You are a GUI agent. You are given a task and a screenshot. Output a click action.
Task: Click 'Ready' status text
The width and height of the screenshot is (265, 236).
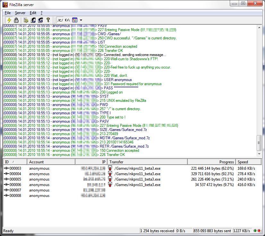click(x=8, y=231)
